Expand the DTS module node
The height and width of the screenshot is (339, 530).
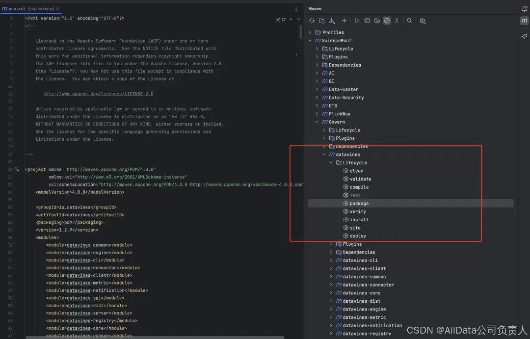point(317,105)
